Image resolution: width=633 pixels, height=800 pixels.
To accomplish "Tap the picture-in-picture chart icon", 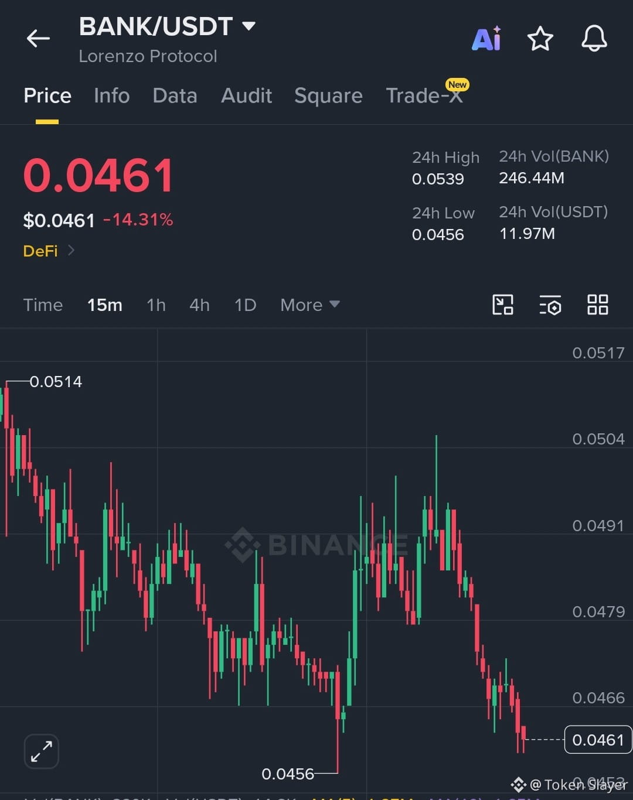I will coord(503,305).
